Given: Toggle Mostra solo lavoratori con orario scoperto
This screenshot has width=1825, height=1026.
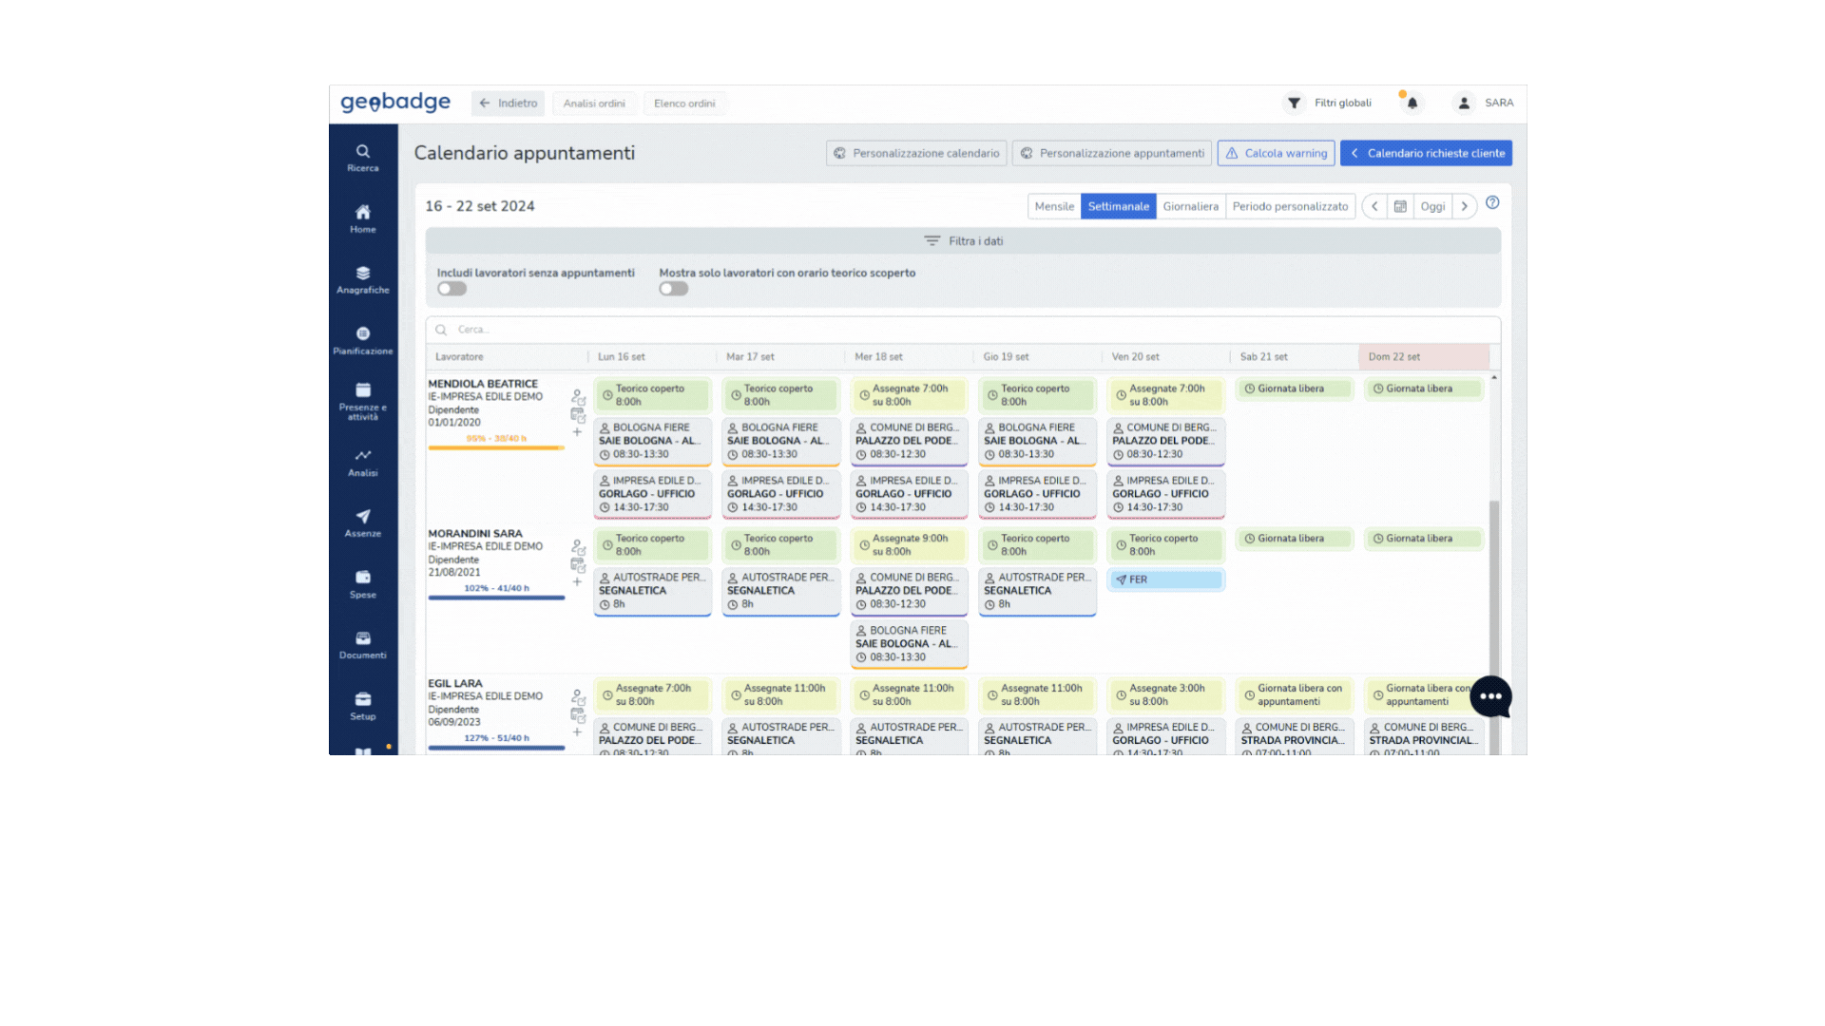Looking at the screenshot, I should 674,289.
